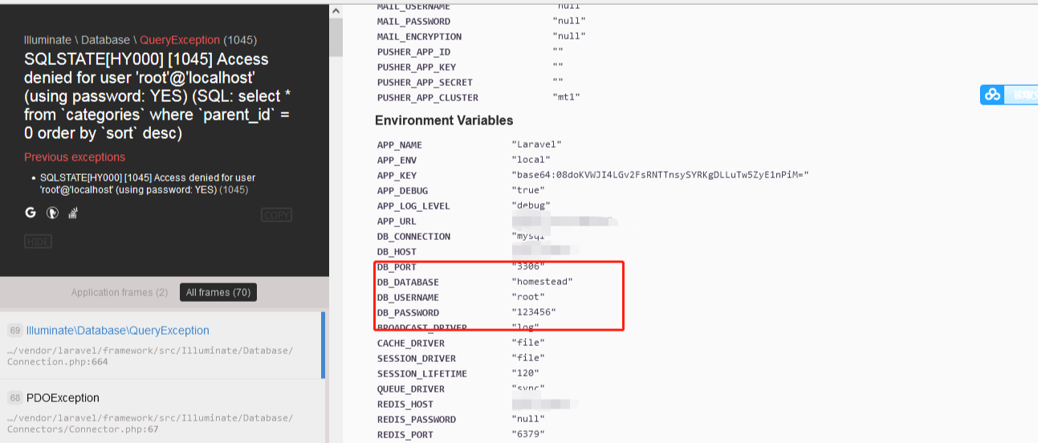Search the error on Google icon

tap(31, 213)
